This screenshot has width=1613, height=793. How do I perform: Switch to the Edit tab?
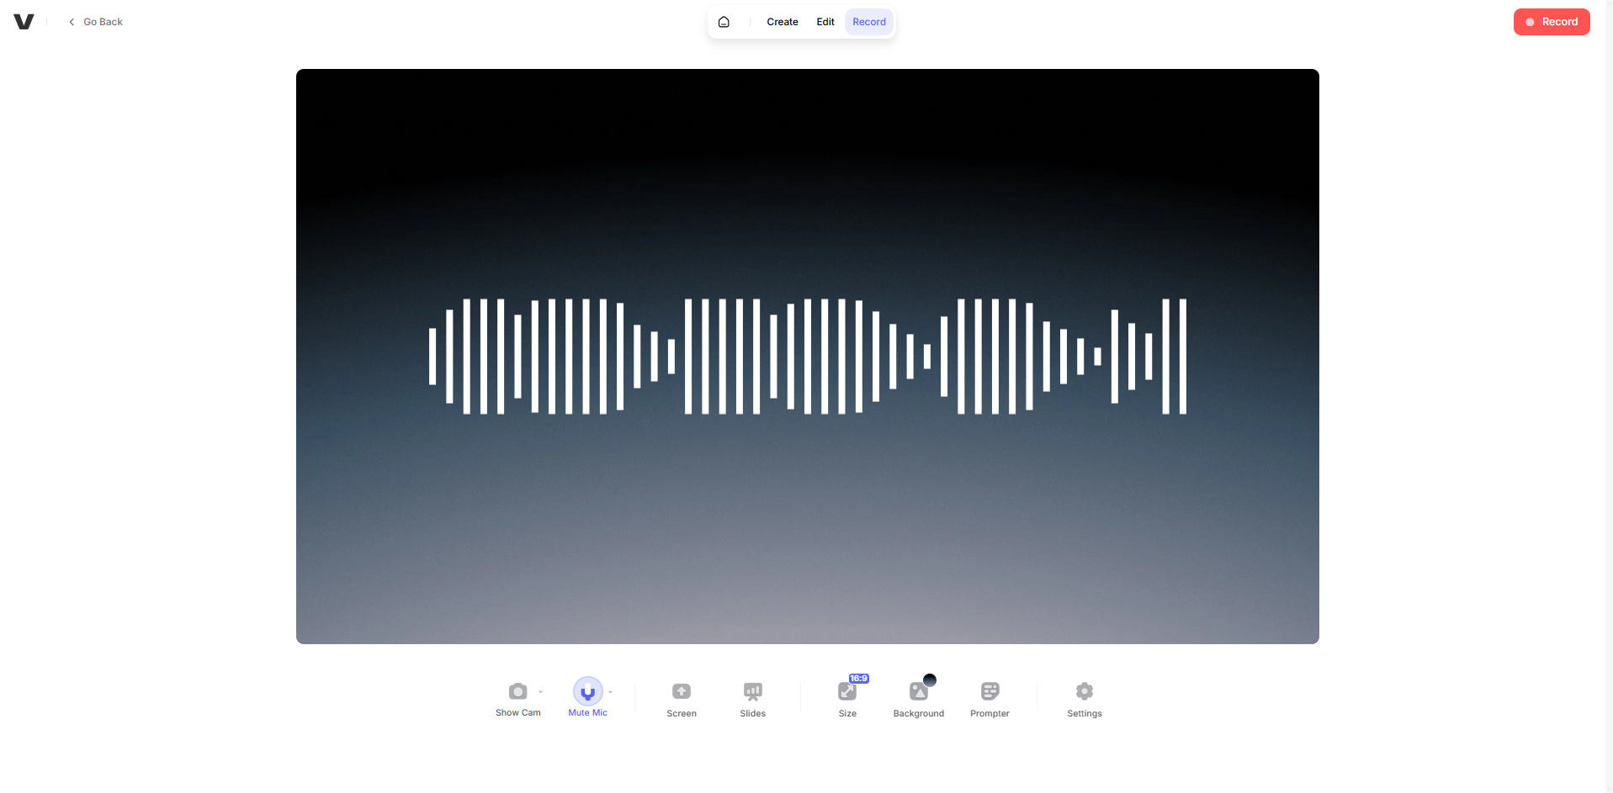pyautogui.click(x=825, y=21)
